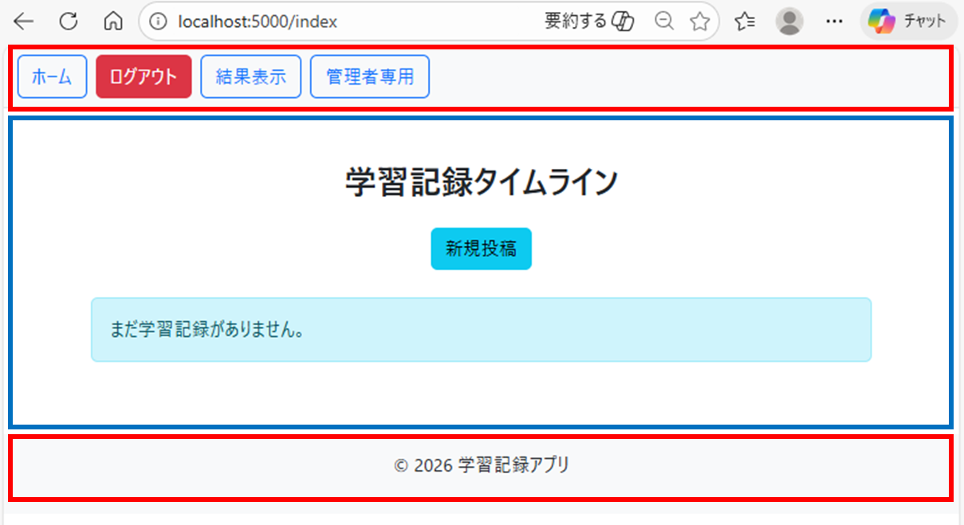Click the 新規投稿 button
The width and height of the screenshot is (964, 525).
[x=481, y=249]
